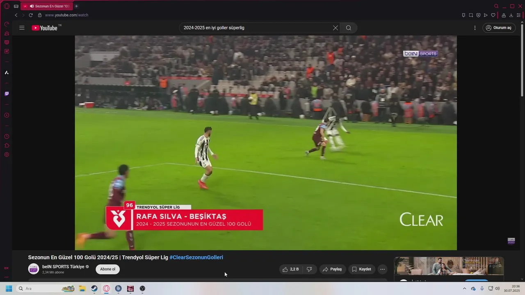The width and height of the screenshot is (525, 295).
Task: Open the Opera account profile icon
Action: pyautogui.click(x=504, y=15)
